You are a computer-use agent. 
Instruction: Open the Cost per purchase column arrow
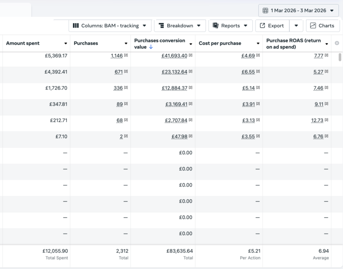[x=258, y=44]
